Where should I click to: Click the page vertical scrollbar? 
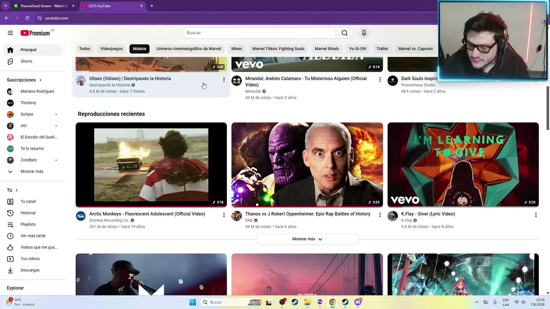[x=547, y=107]
